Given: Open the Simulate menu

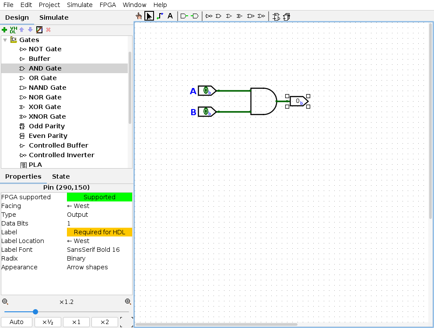Looking at the screenshot, I should click(x=80, y=5).
